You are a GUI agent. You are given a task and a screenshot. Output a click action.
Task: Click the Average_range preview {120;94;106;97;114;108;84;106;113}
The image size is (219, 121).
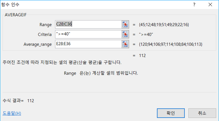click(171, 44)
